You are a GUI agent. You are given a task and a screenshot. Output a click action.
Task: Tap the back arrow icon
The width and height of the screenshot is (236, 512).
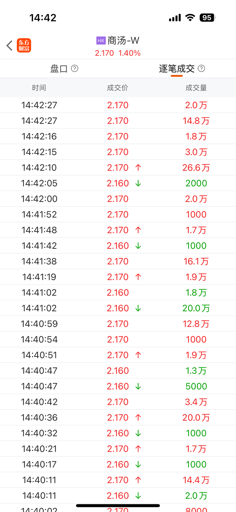click(x=10, y=46)
